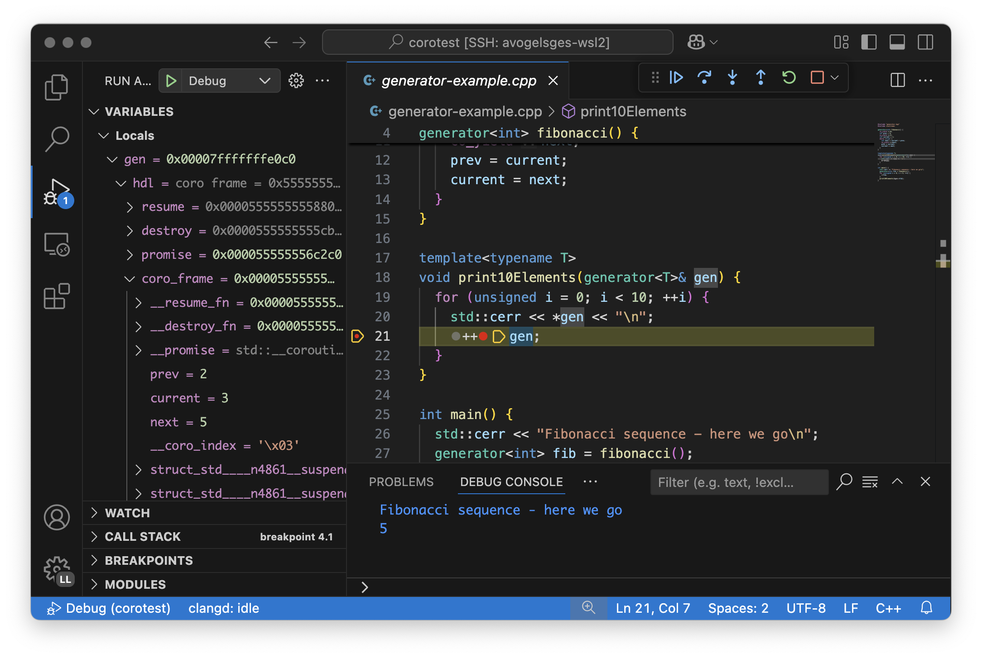Click the Continue debug icon
The width and height of the screenshot is (982, 658).
[x=676, y=77]
